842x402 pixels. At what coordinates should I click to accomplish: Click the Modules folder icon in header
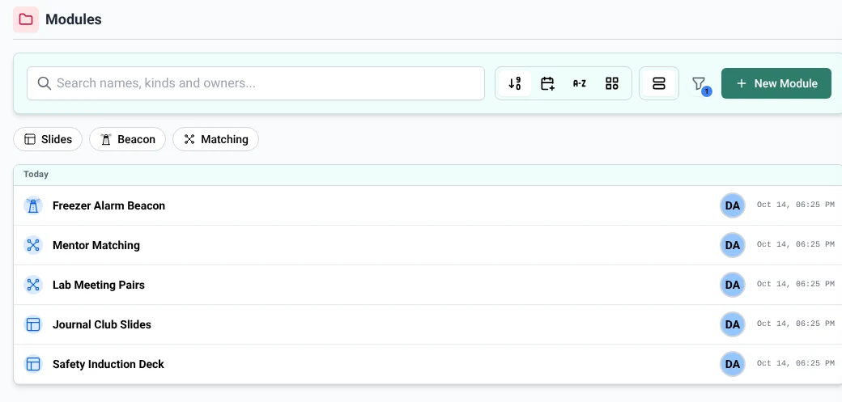pos(26,20)
